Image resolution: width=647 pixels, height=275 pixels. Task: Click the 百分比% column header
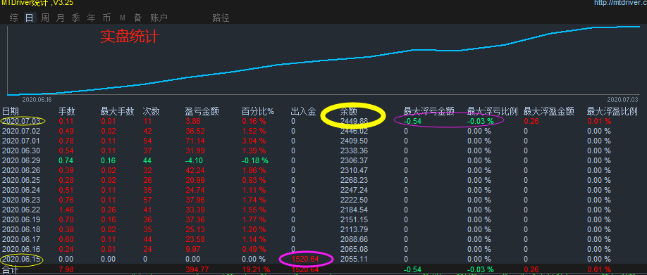point(258,111)
